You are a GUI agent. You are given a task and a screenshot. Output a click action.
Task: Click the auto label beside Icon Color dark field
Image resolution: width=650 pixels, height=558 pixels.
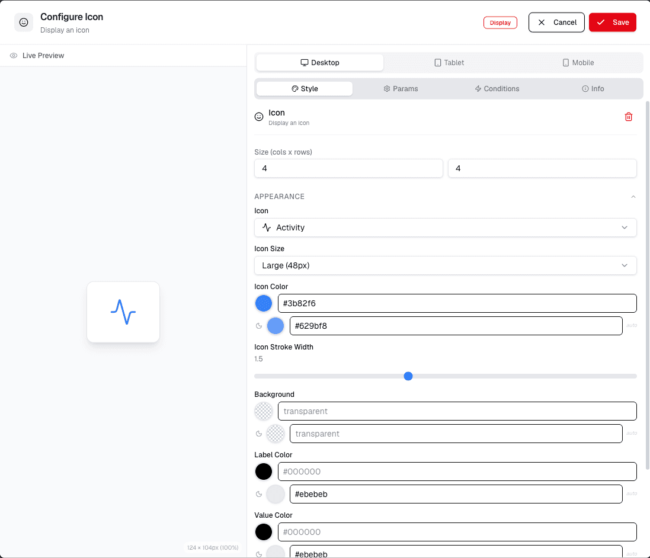632,325
